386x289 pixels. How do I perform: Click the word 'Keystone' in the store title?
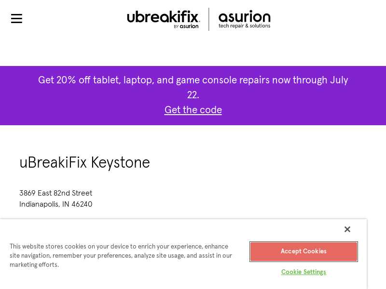click(x=120, y=163)
